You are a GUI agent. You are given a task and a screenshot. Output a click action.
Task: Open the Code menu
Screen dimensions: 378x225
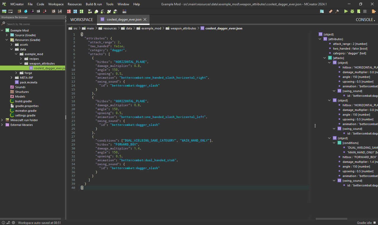point(40,4)
